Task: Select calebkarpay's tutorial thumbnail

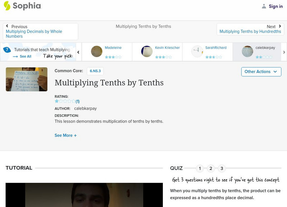Action: tap(247, 51)
